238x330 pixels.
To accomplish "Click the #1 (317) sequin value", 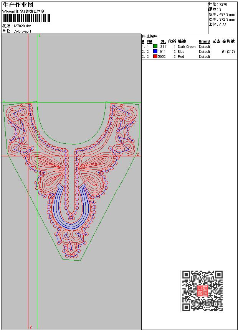I will 228,52.
